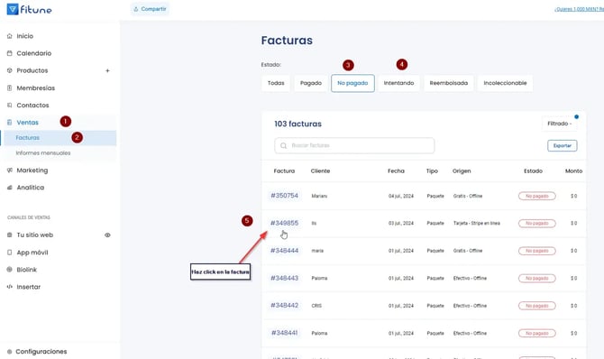Click the Contactos icon
604x359 pixels.
point(10,105)
